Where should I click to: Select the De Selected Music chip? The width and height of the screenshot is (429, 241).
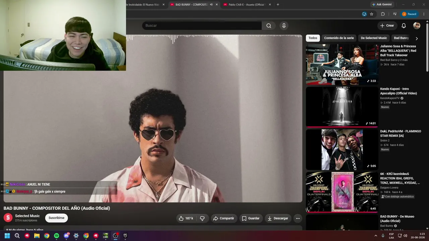coord(374,38)
